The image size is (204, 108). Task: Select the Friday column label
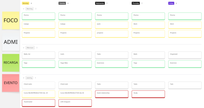tap(171, 3)
